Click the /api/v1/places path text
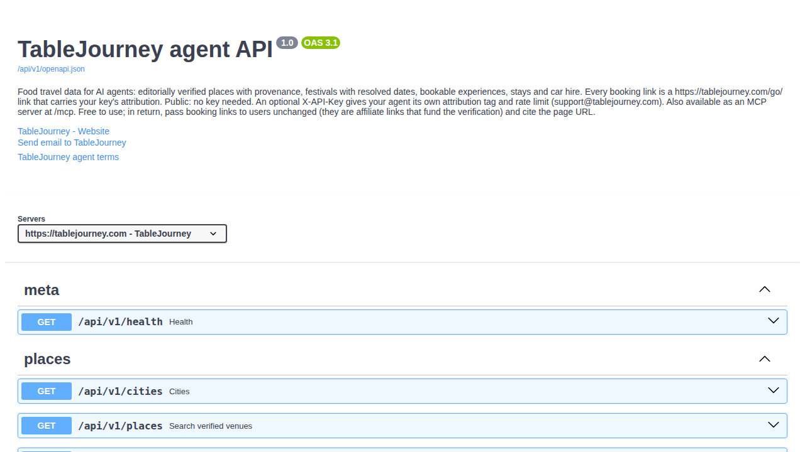The image size is (805, 452). [x=120, y=426]
